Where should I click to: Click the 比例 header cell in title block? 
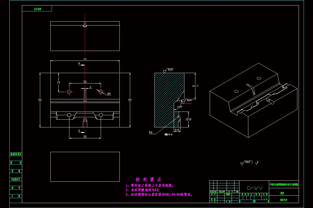click(265, 194)
